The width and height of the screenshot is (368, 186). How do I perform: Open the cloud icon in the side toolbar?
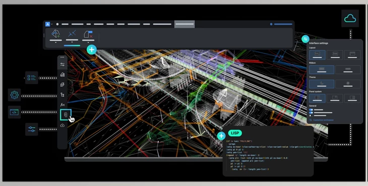point(62,125)
